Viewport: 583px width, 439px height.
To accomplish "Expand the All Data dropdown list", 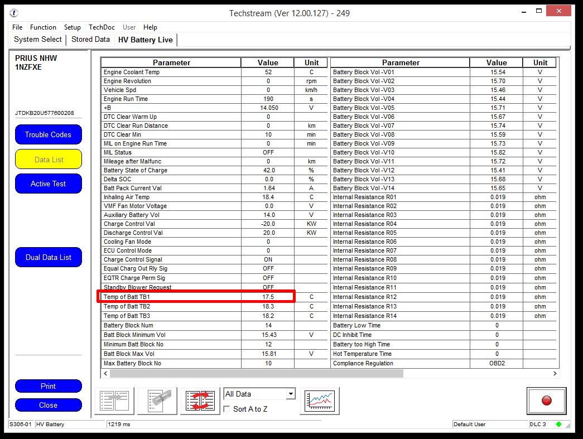I will point(290,394).
